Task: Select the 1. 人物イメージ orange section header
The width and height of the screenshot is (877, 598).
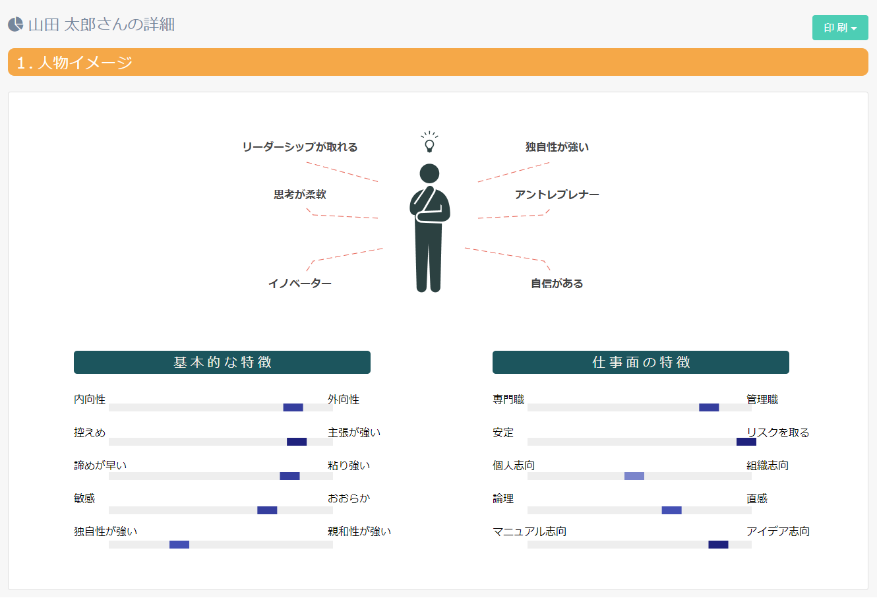Action: point(438,62)
